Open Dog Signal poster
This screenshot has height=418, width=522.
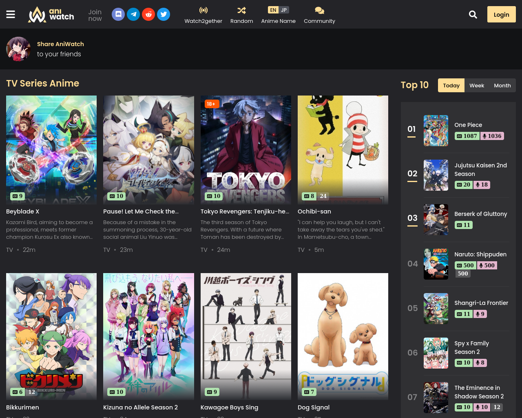pyautogui.click(x=343, y=336)
